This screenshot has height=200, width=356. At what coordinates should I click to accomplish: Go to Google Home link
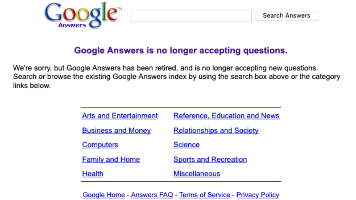click(x=104, y=195)
